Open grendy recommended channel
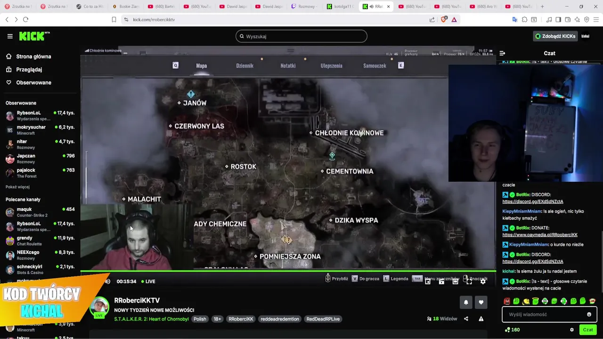Screen dimensions: 603x339 [40, 241]
